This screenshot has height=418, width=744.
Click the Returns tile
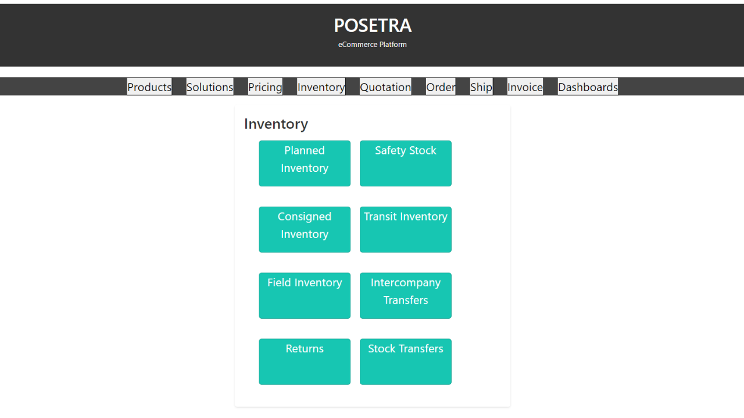[305, 361]
